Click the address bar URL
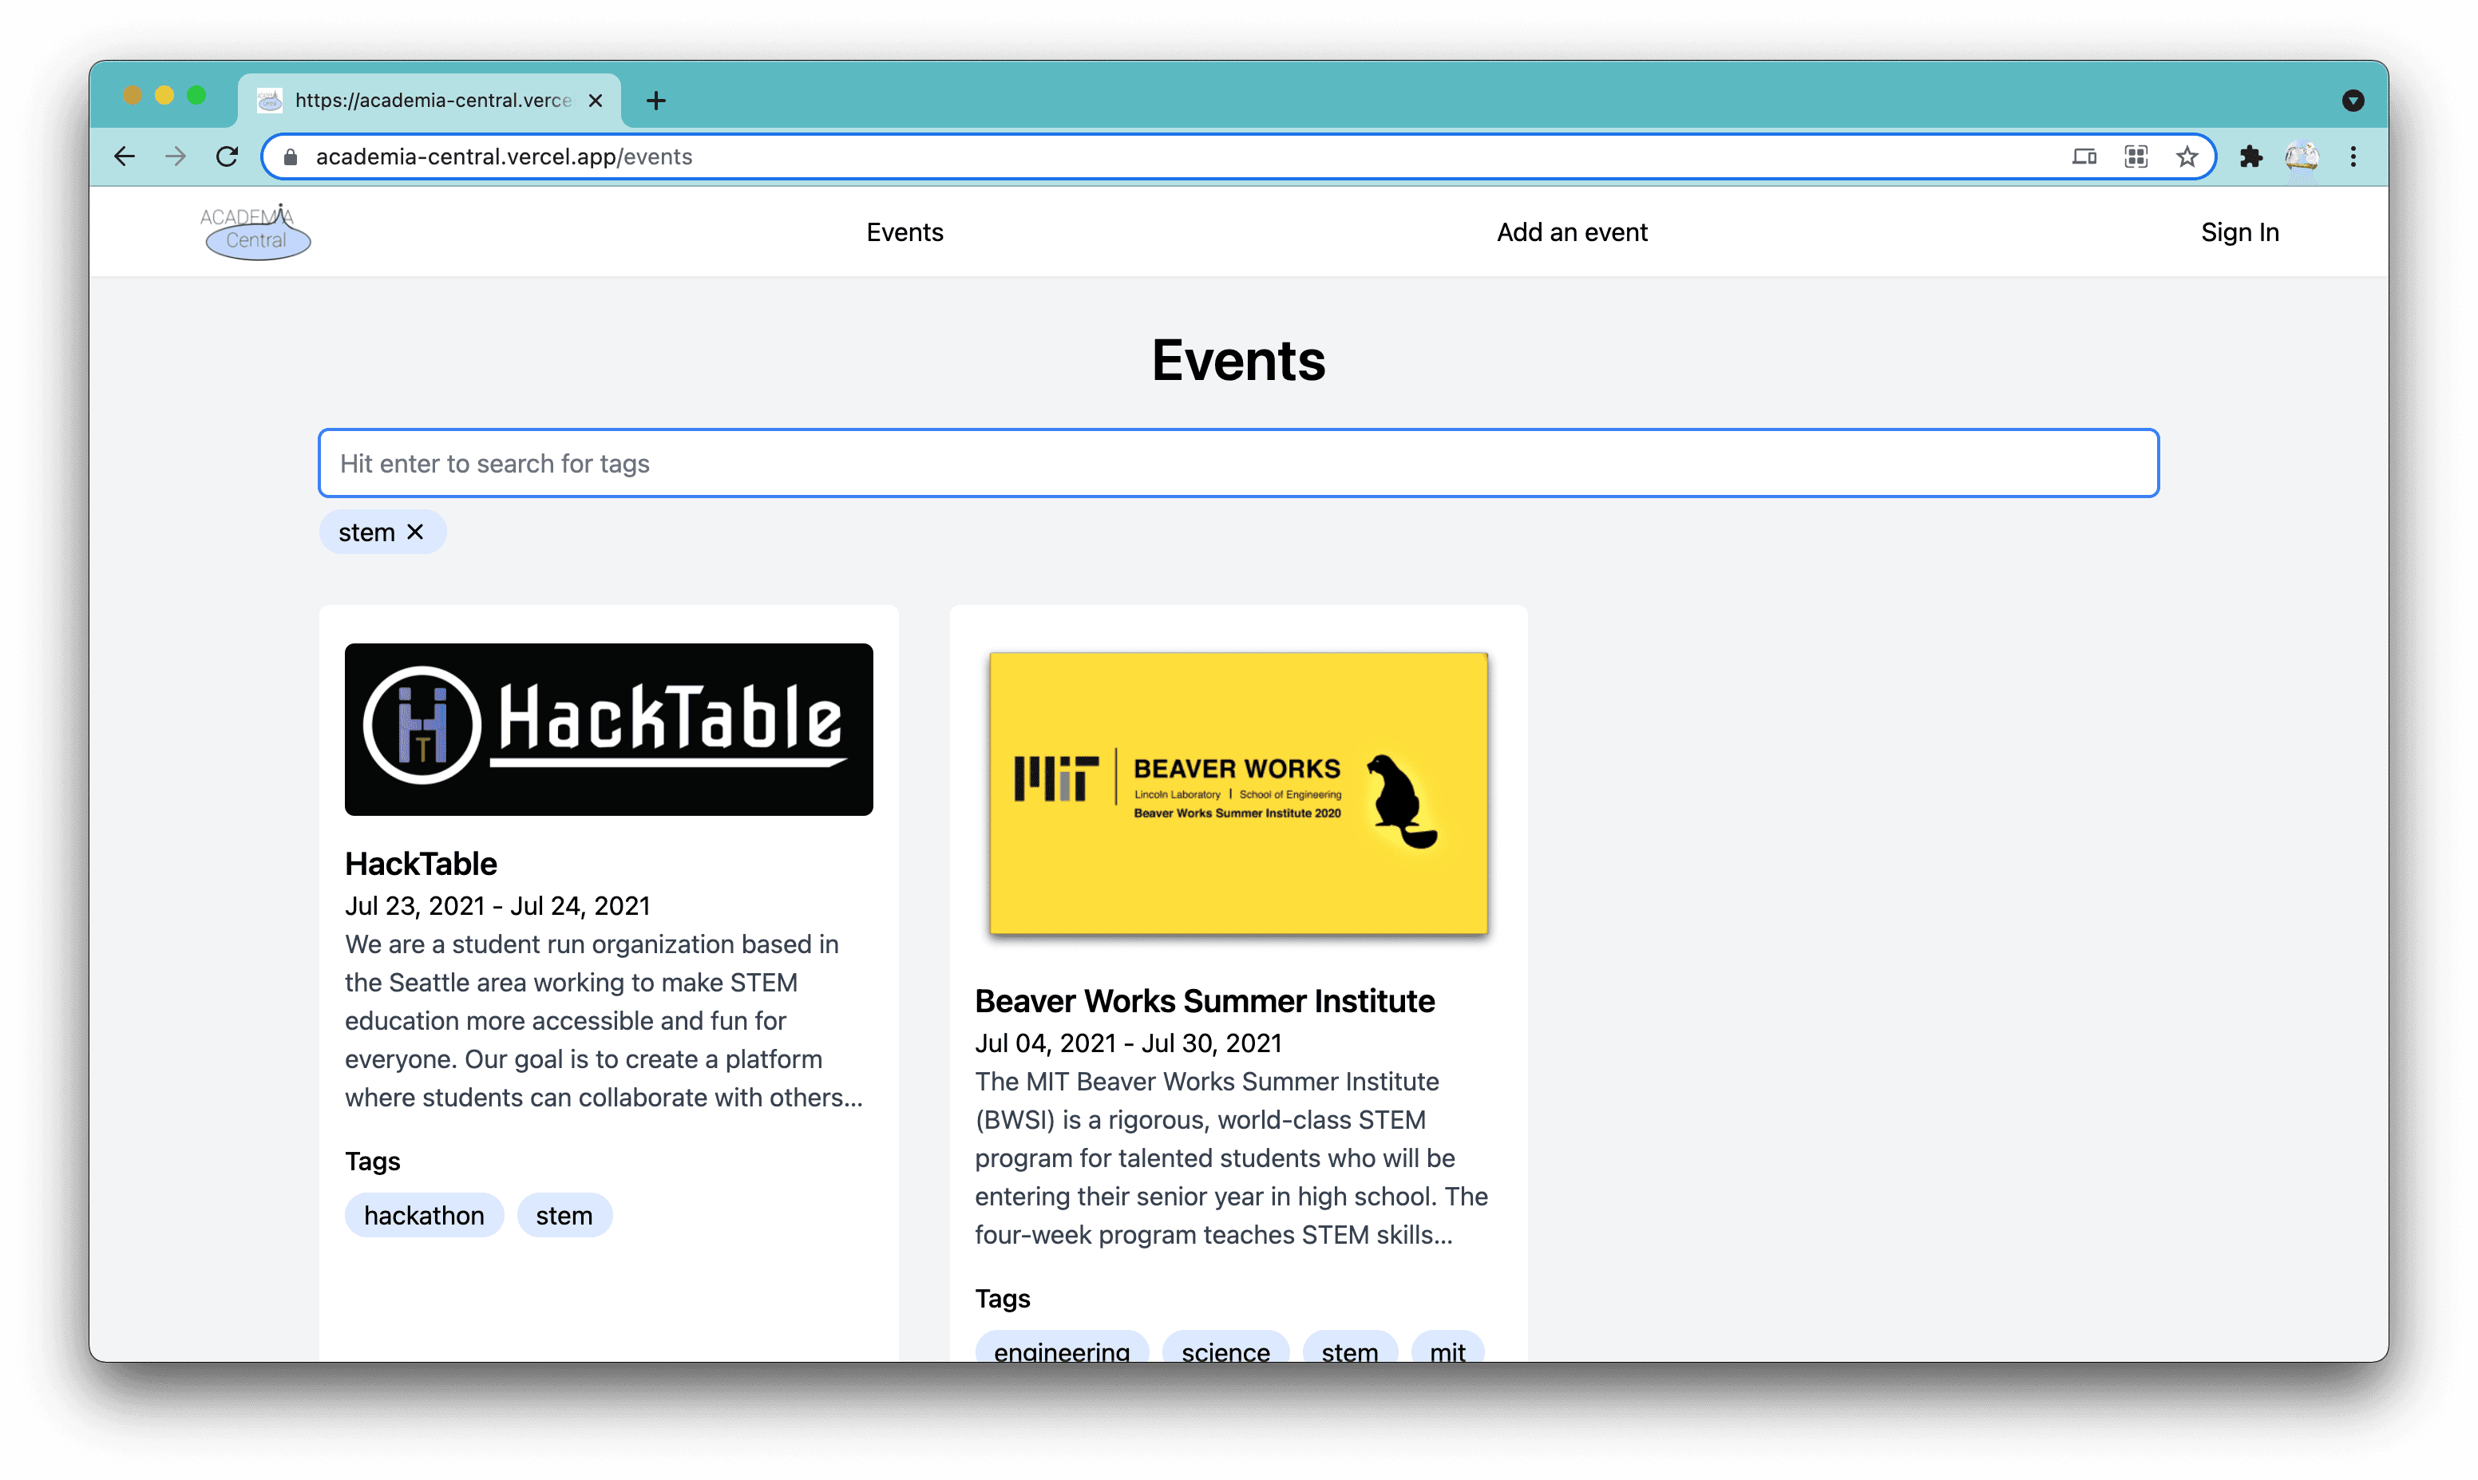This screenshot has width=2478, height=1480. pos(504,156)
